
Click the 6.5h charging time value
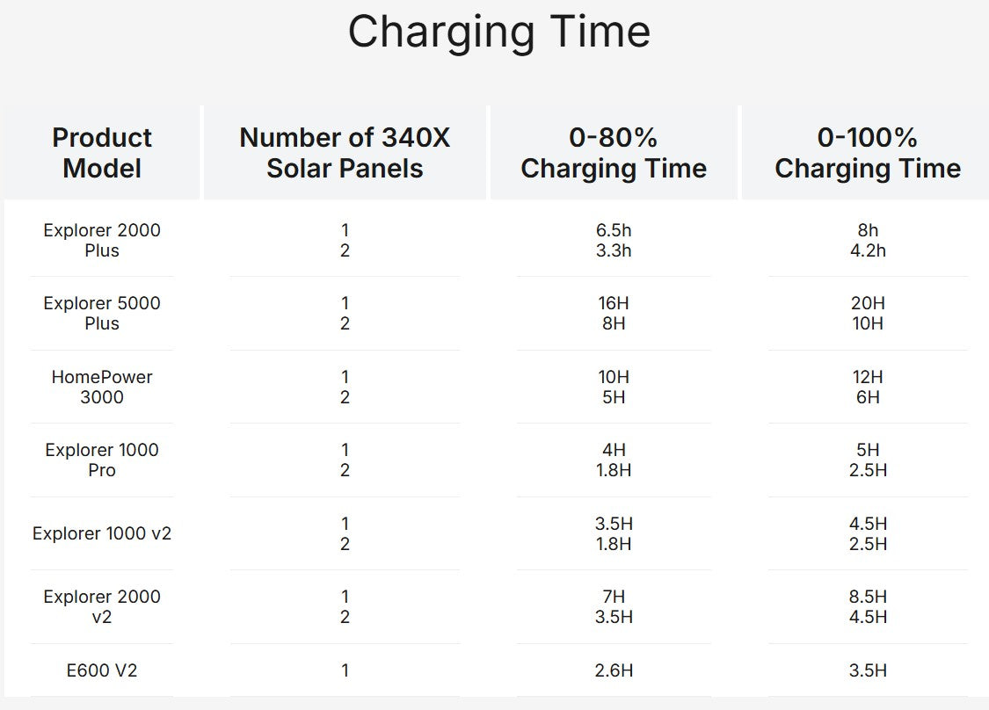614,230
